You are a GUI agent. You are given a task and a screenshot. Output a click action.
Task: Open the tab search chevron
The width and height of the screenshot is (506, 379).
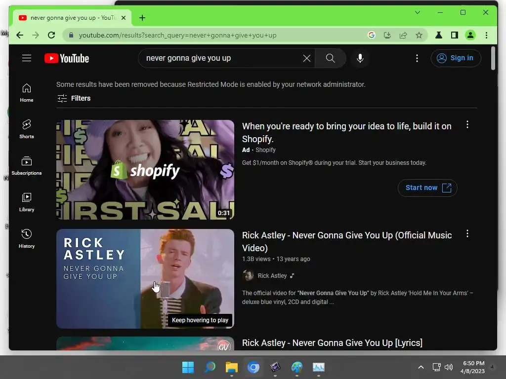coord(417,12)
